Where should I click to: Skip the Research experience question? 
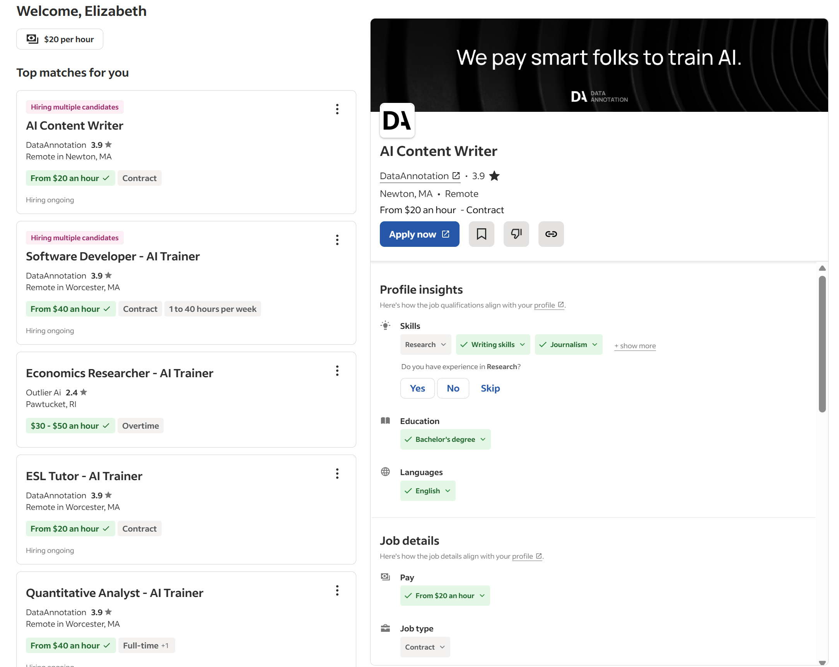tap(490, 388)
